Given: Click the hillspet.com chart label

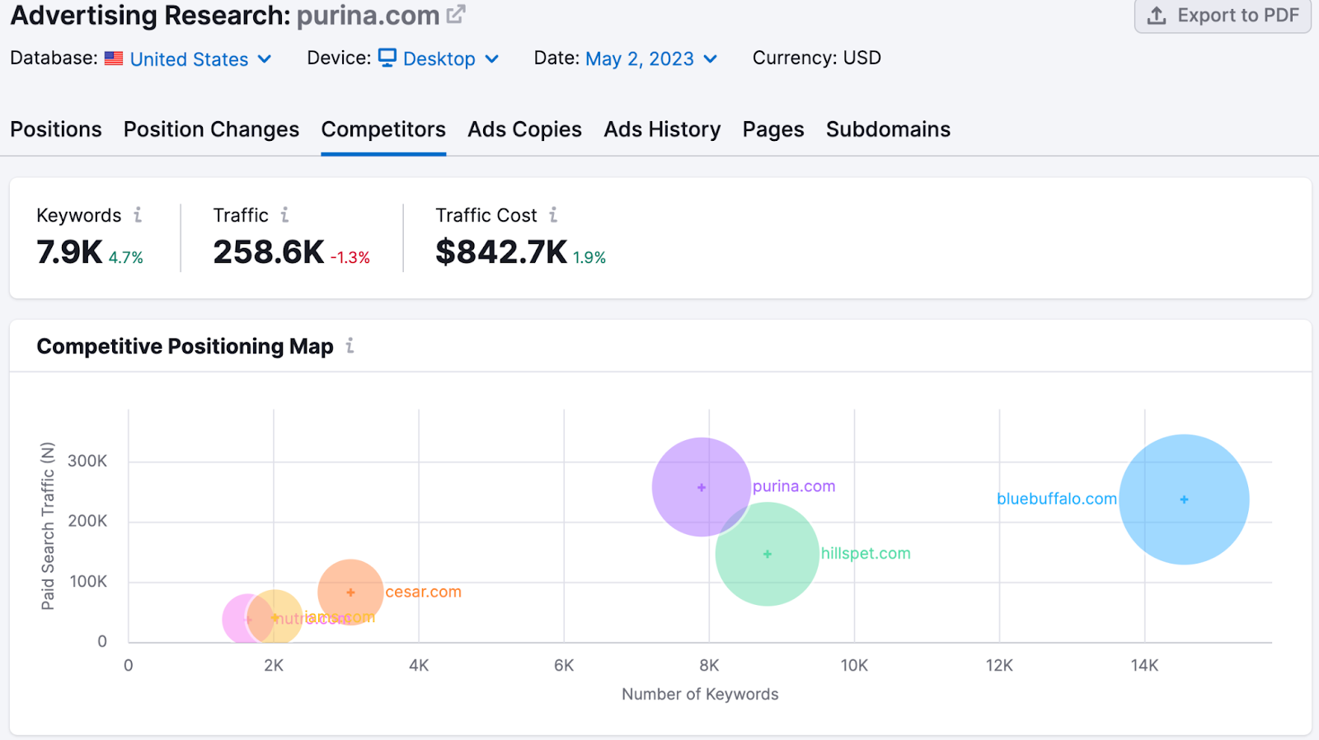Looking at the screenshot, I should pos(866,554).
